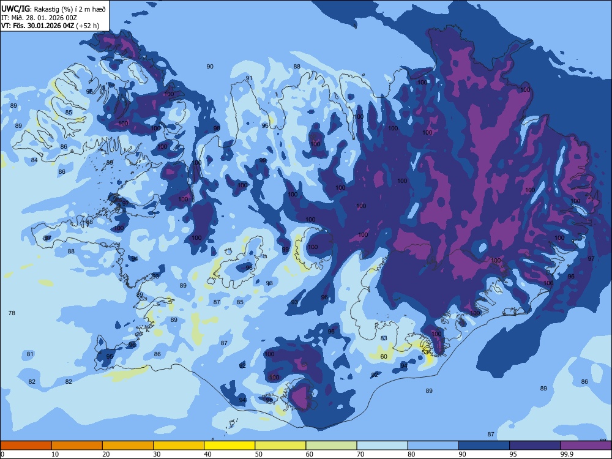
Task: Choose the dark blue 90–95 legend swatch
Action: tap(484, 446)
